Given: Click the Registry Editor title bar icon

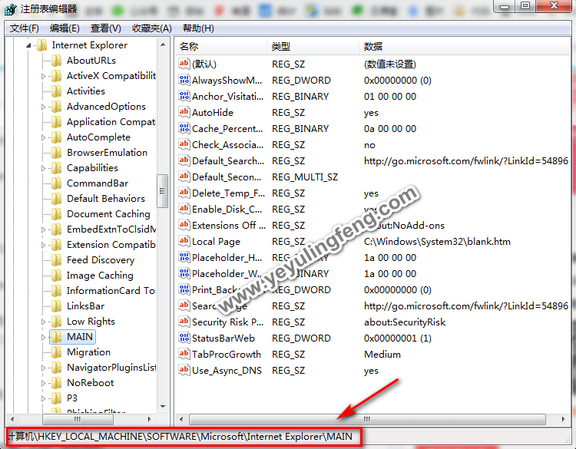Looking at the screenshot, I should pos(10,8).
